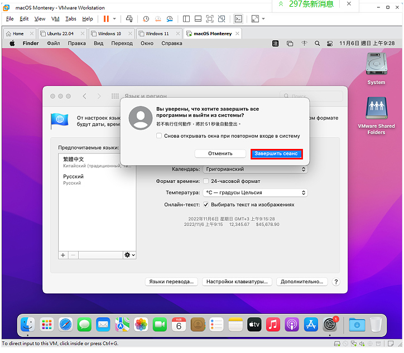404x353 pixels.
Task: Open VMware Tabs menu
Action: 71,19
